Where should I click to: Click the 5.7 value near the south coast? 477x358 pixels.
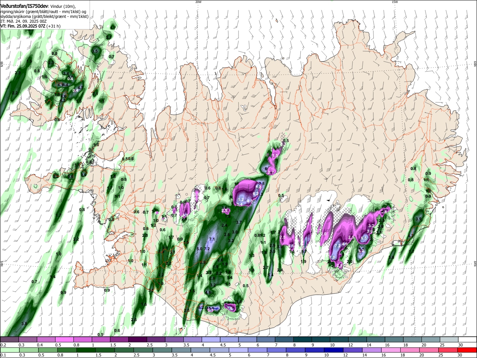(x=210, y=310)
